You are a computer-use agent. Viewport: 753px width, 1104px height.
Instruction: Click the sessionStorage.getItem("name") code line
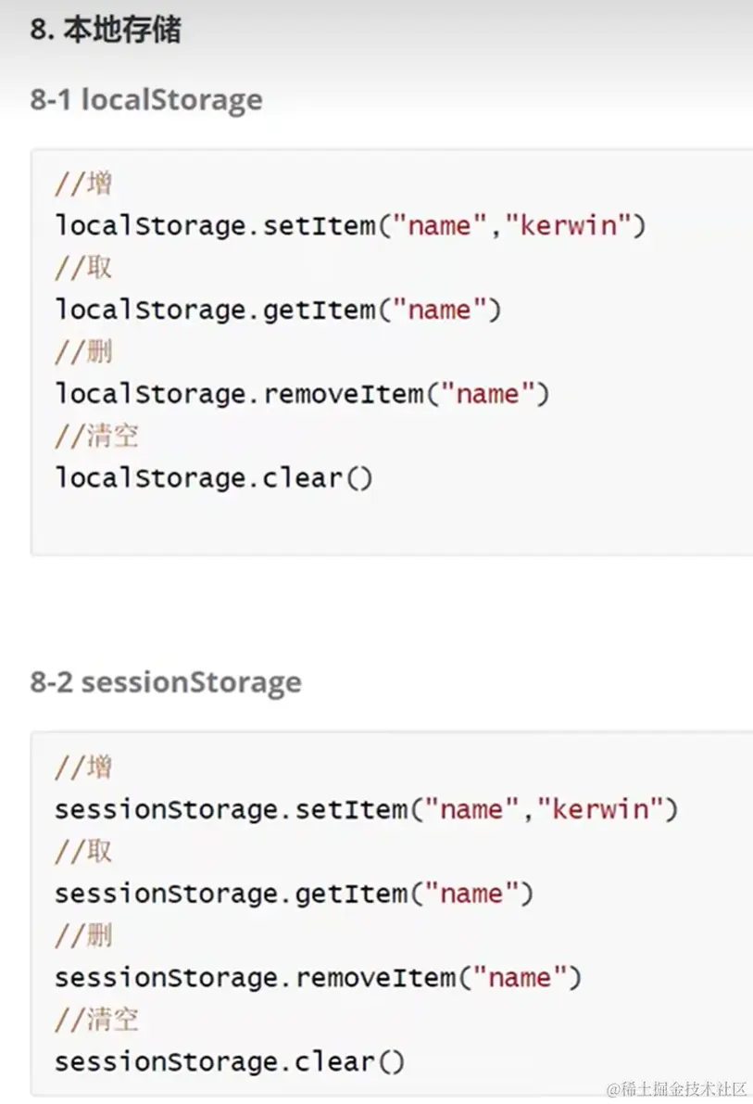[294, 894]
